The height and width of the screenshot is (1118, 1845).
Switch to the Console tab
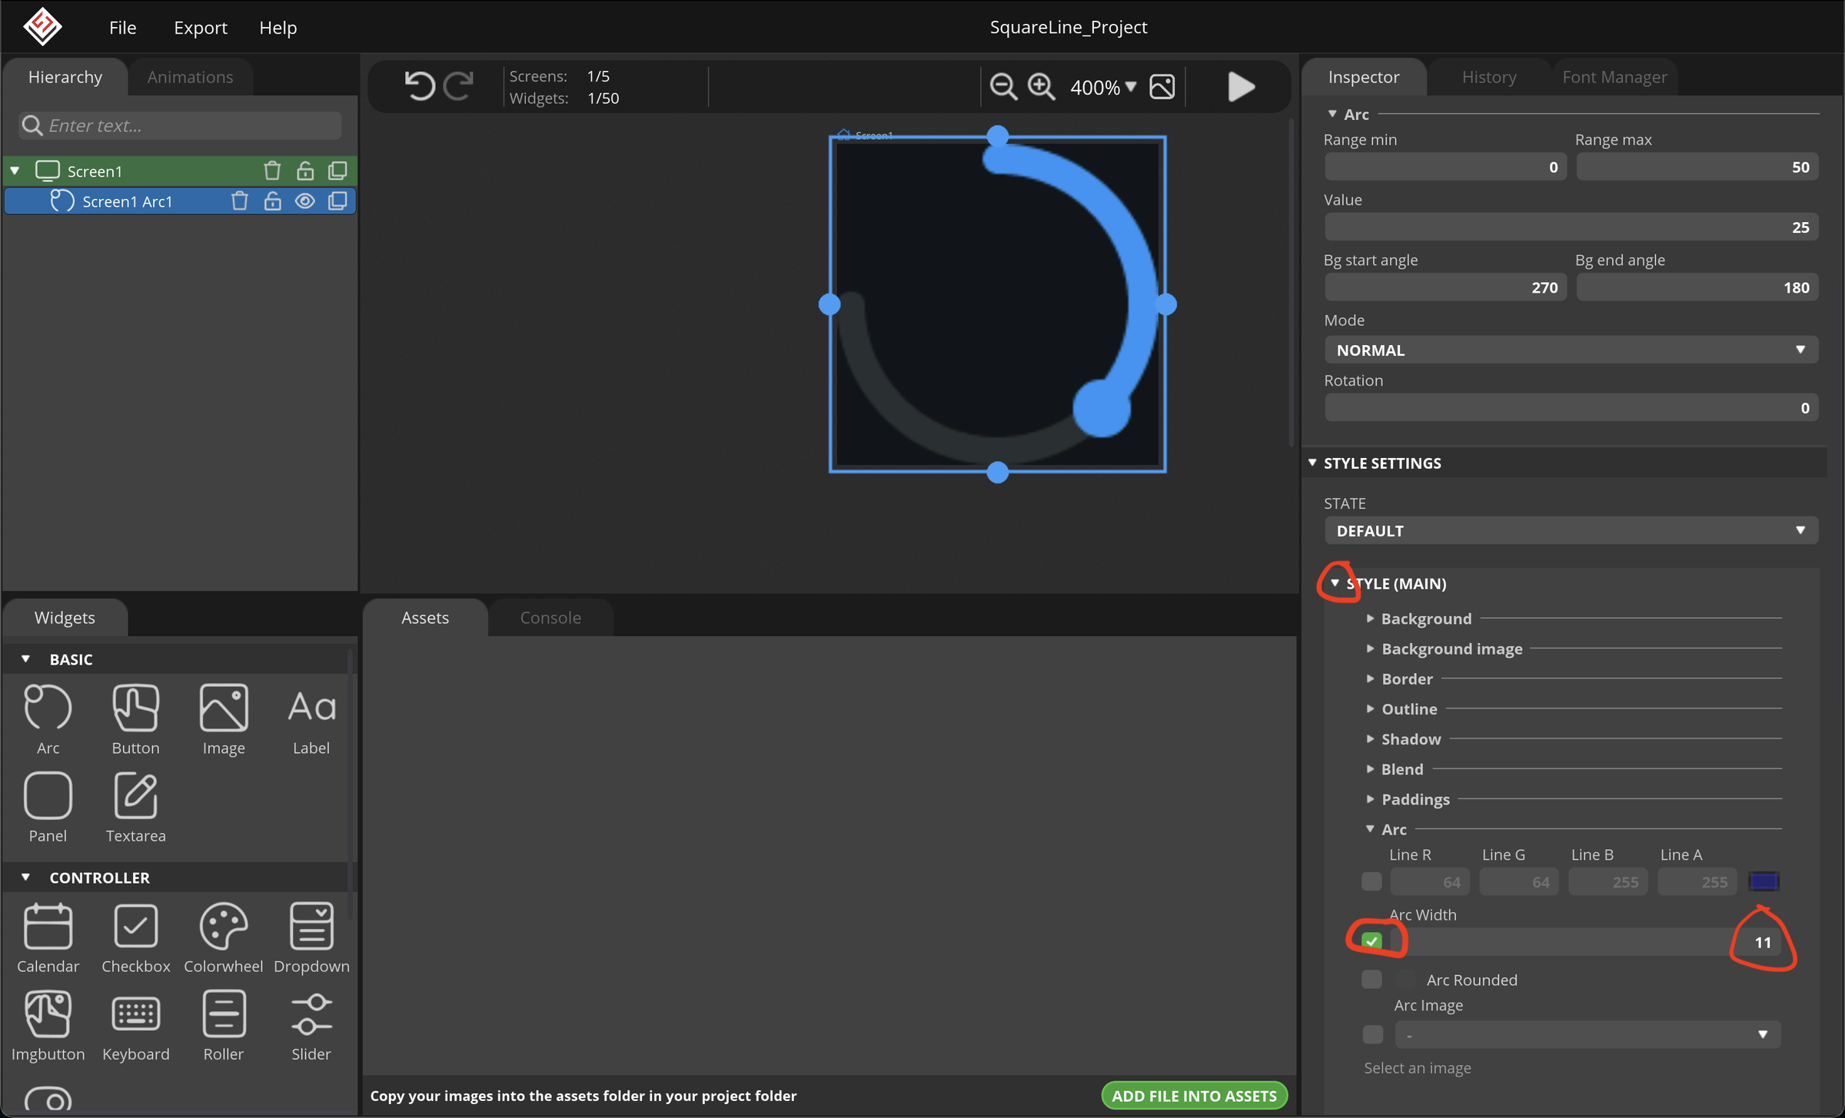[550, 617]
